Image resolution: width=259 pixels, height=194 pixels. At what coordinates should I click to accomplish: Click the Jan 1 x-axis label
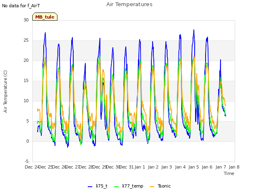140,167
